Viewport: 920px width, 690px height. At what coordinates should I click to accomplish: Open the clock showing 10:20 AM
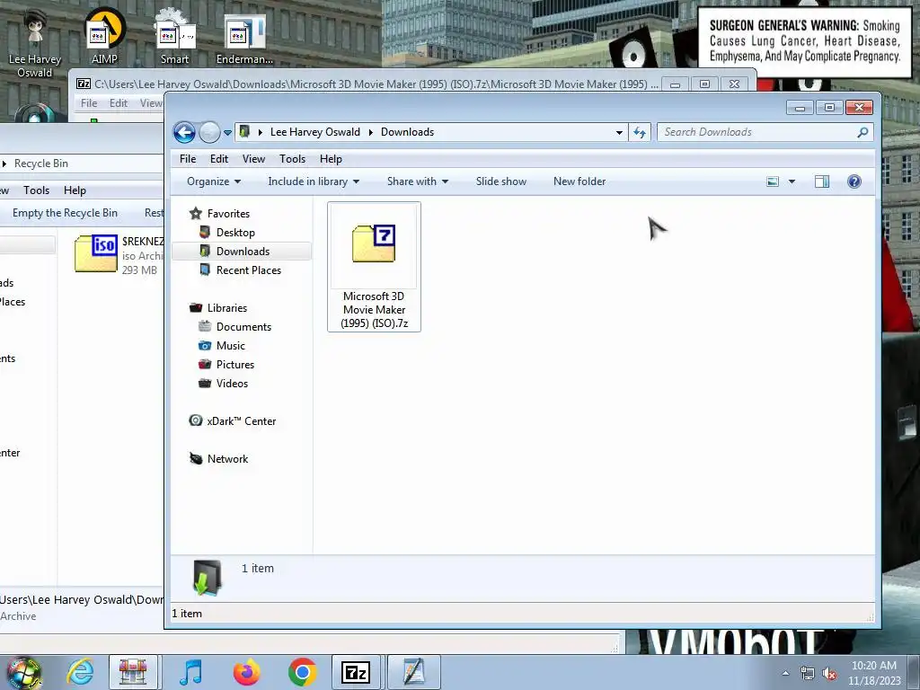coord(874,673)
